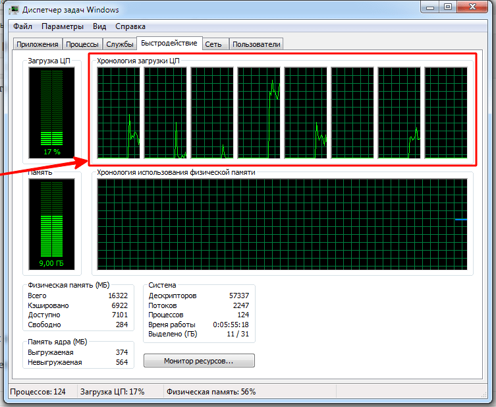The height and width of the screenshot is (407, 496).
Task: Click the CPU load gauge showing 17 %
Action: pos(51,113)
